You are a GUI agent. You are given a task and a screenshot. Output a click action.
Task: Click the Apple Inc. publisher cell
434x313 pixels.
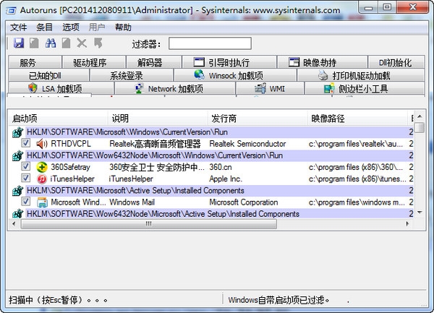(x=226, y=179)
